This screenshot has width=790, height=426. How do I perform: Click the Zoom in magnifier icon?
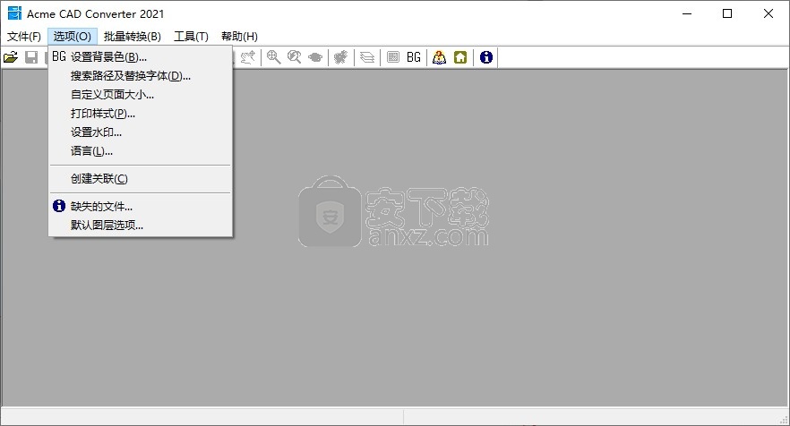tap(273, 57)
